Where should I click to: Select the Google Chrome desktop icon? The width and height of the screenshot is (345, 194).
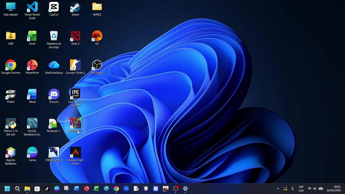[x=11, y=67]
